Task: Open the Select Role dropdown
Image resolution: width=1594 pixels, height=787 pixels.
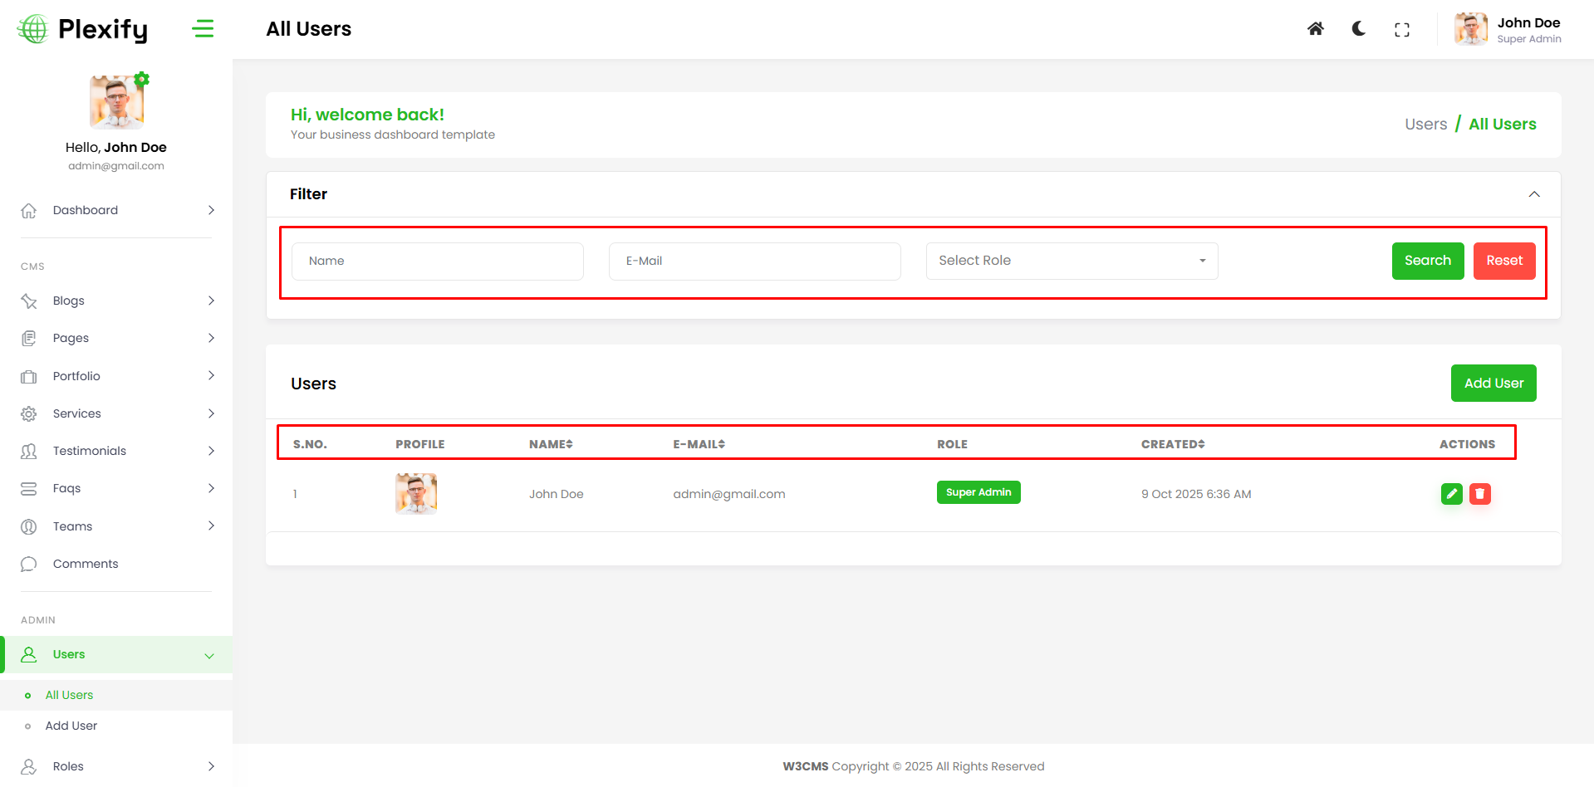Action: [1071, 261]
